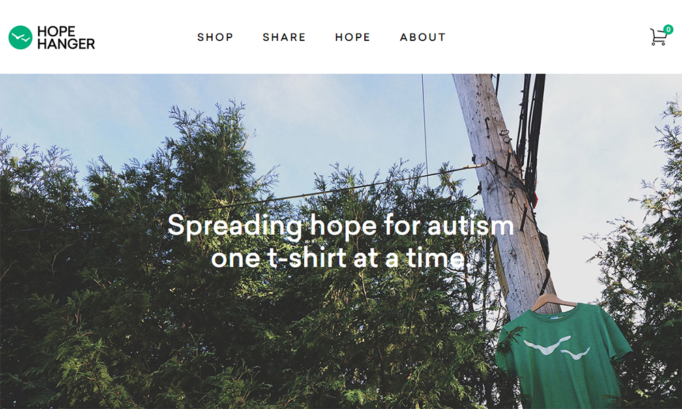Open the ABOUT page

click(423, 37)
